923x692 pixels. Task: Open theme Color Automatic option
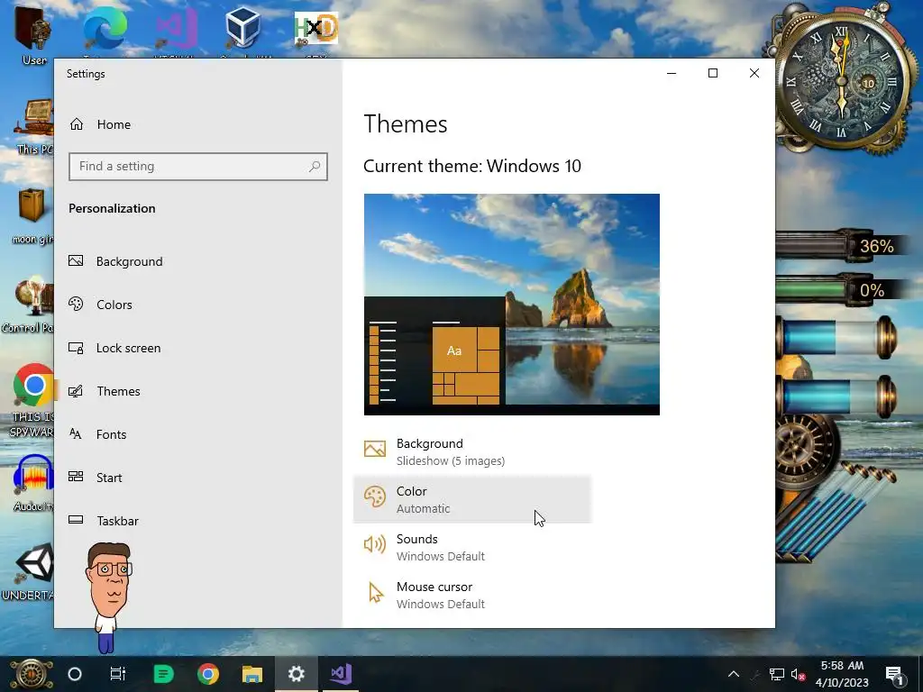click(x=472, y=499)
